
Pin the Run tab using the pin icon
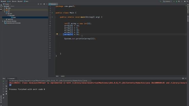[x=3, y=98]
